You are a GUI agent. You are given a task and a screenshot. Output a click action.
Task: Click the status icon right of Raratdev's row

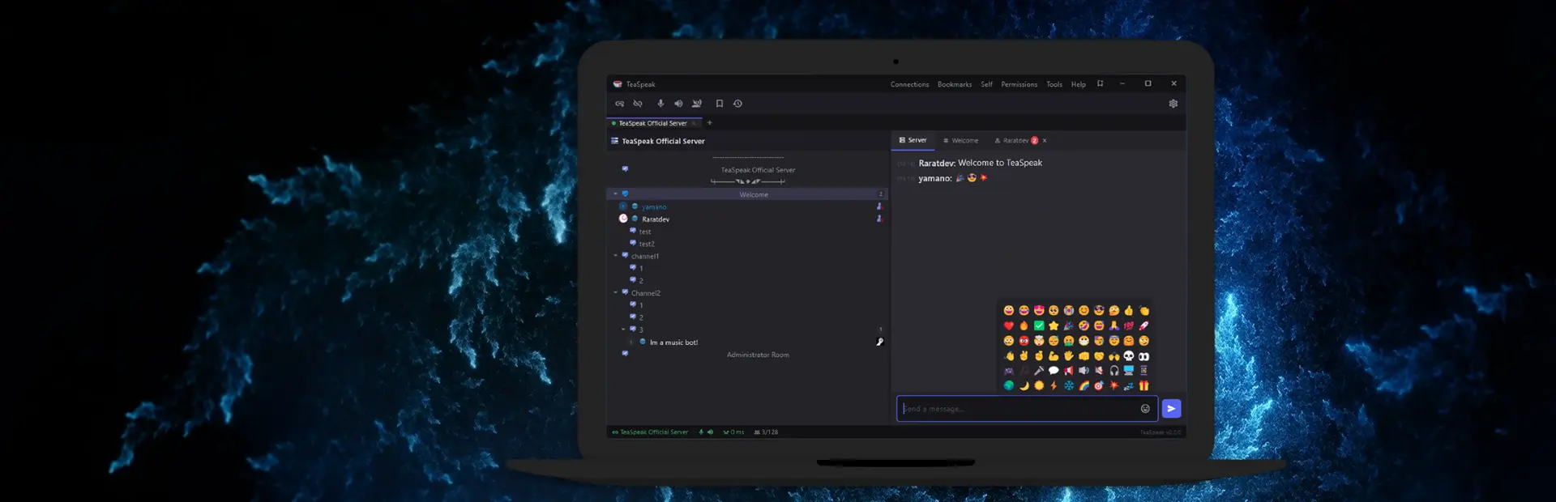click(879, 219)
